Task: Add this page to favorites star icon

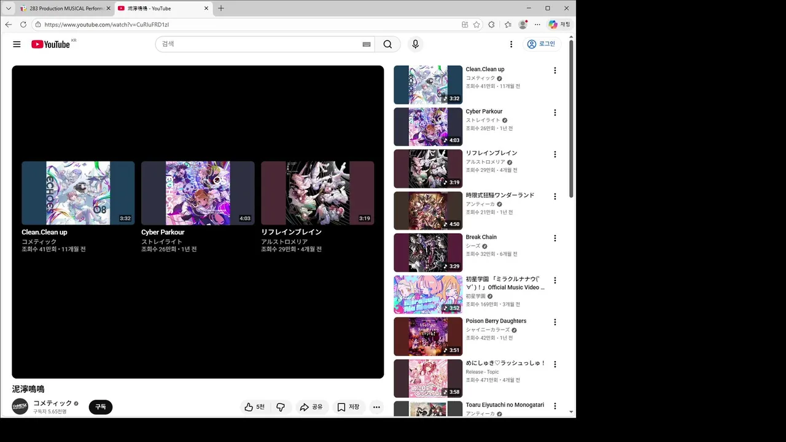Action: tap(477, 25)
